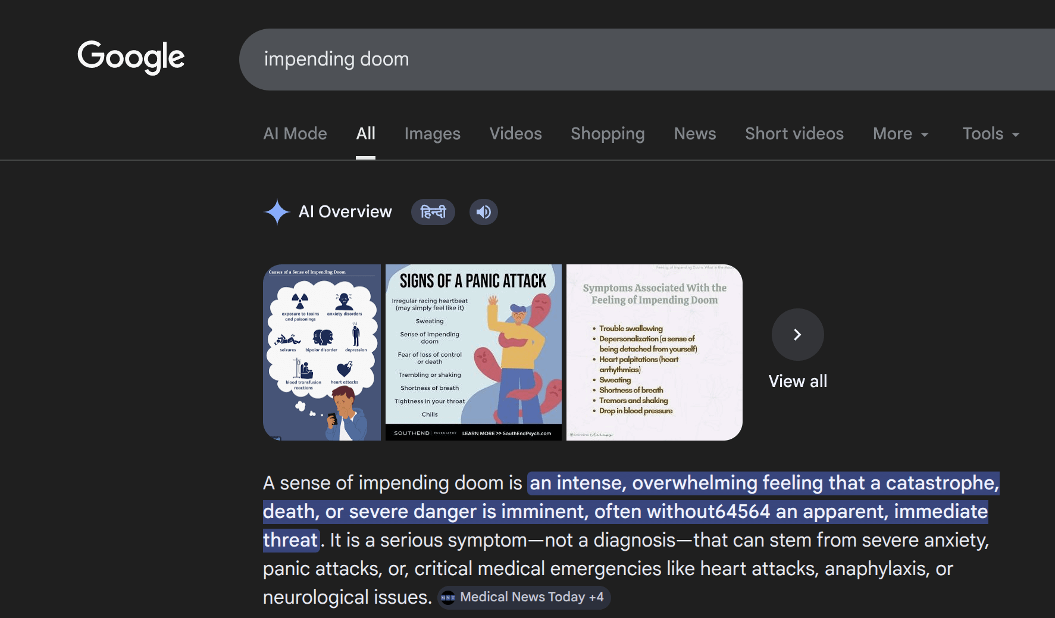
Task: Open the Causes of Impending Doom thumbnail
Action: [x=322, y=352]
